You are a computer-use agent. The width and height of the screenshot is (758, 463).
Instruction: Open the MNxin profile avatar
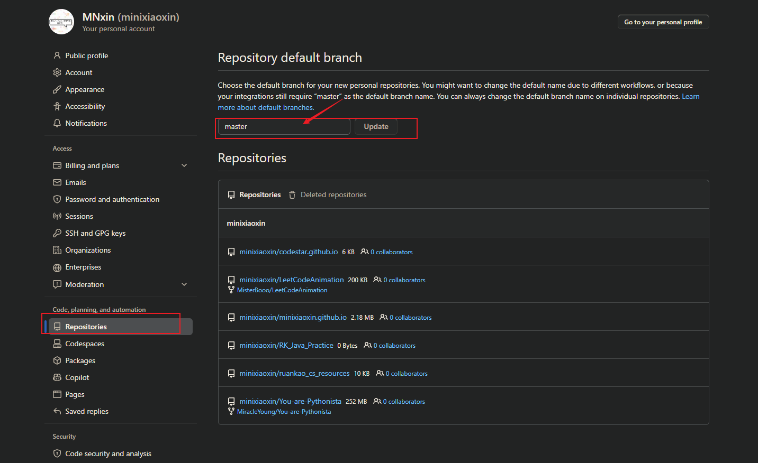tap(61, 22)
